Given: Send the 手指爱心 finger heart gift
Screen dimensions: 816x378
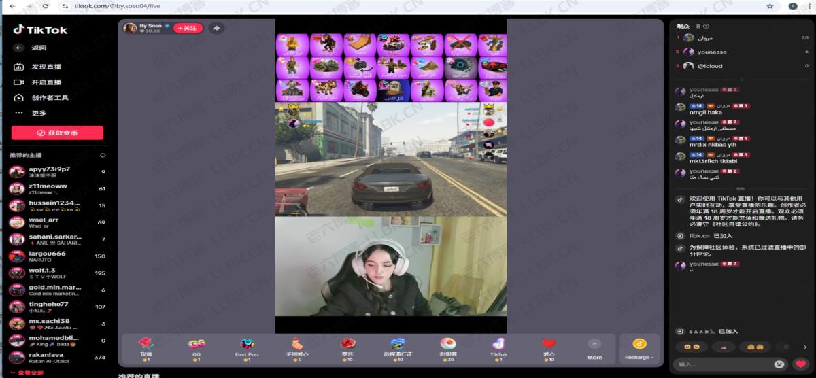Looking at the screenshot, I should 297,348.
